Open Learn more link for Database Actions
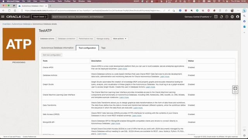 click(164, 76)
